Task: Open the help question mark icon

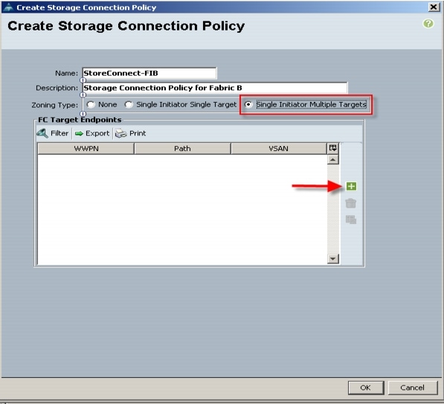Action: [x=428, y=24]
